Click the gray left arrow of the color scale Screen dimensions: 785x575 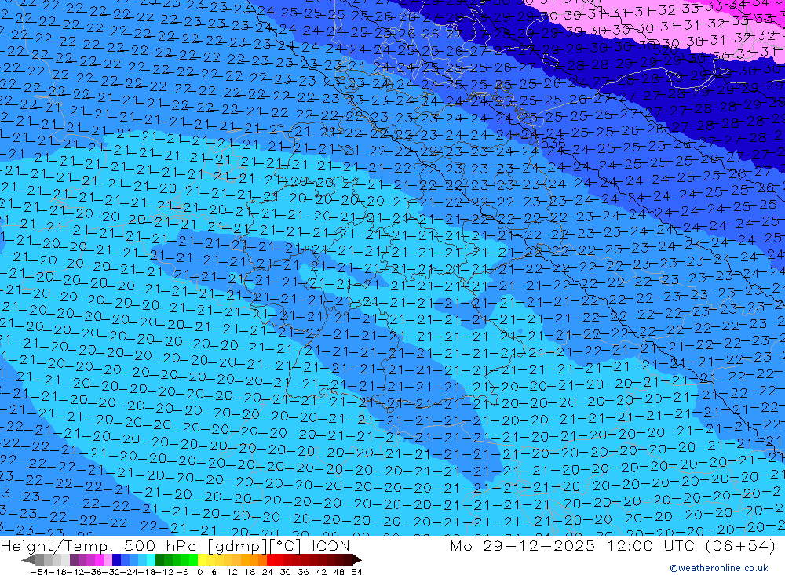click(28, 560)
